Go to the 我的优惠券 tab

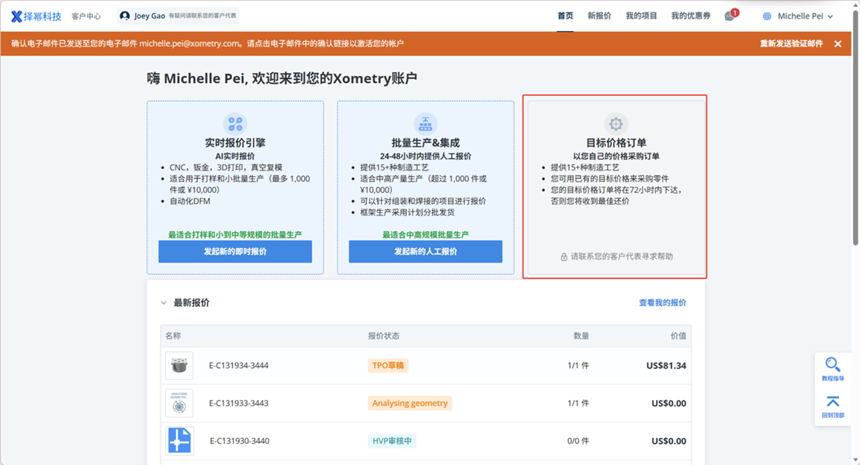click(x=690, y=16)
